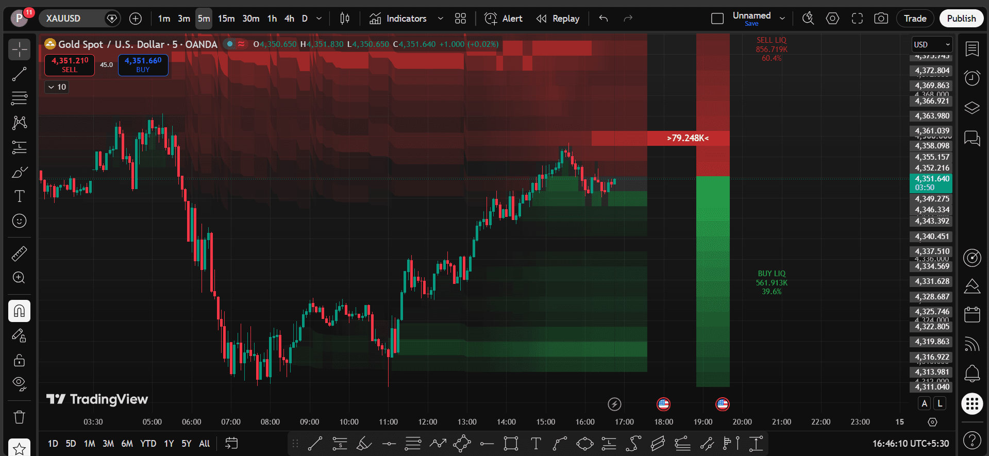
Task: Expand the timeframe dropdown arrow
Action: [x=319, y=19]
